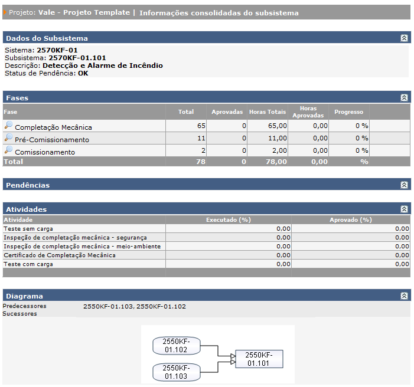Click project name Vale - Projeto Template

point(84,12)
